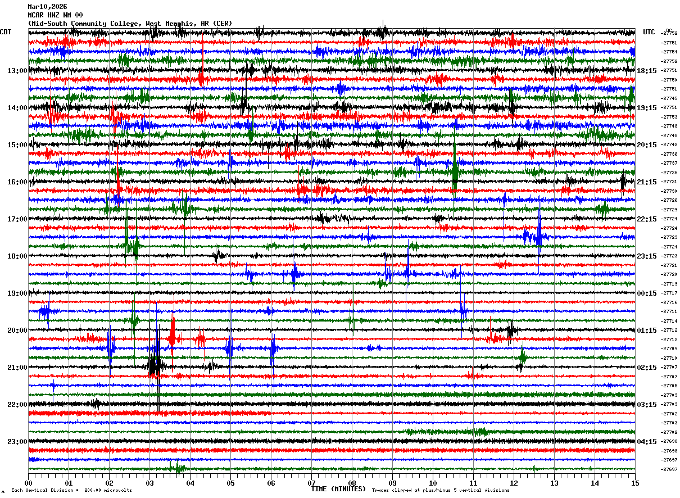Image resolution: width=680 pixels, height=498 pixels.
Task: Click the '04:15' UTC time label
Action: coord(646,441)
